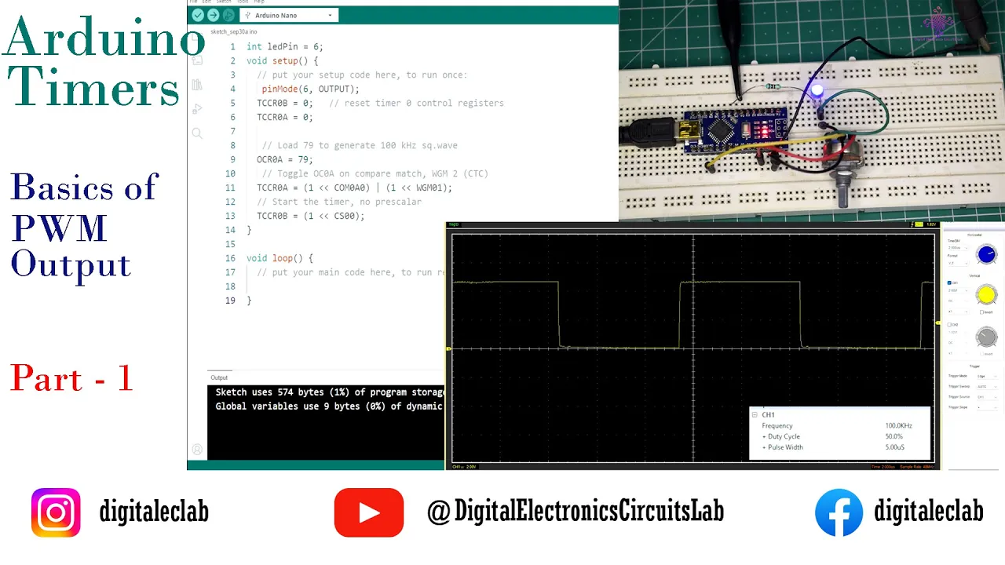The width and height of the screenshot is (1005, 565).
Task: Collapse the CH1 measurements group
Action: tap(755, 414)
